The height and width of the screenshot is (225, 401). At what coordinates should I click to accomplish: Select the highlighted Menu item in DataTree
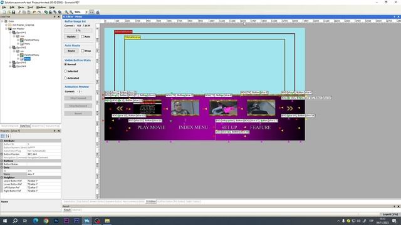tap(27, 59)
